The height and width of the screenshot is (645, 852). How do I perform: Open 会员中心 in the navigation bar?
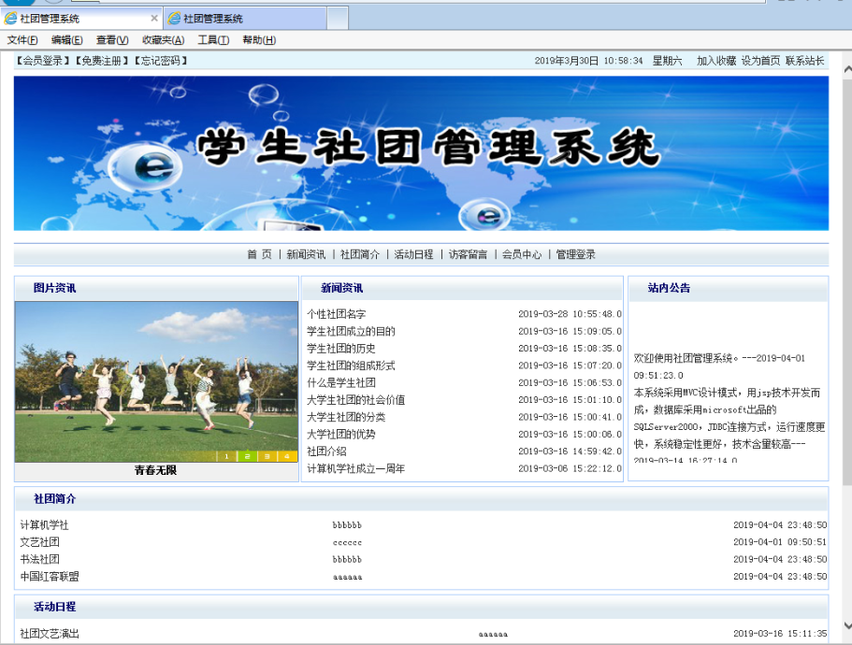[522, 254]
